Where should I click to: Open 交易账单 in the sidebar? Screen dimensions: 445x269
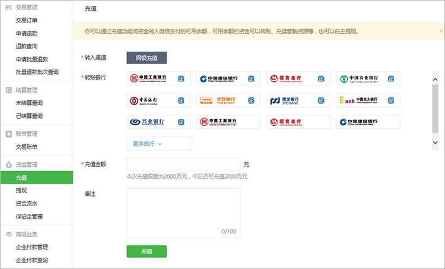[x=27, y=147]
